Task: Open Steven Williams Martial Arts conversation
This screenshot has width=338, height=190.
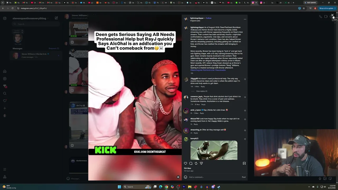Action: (36, 55)
